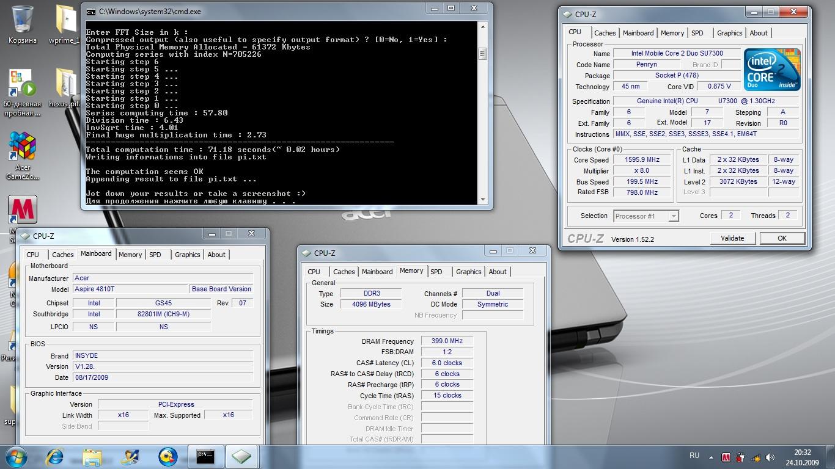
Task: Click the McAfee icon in the system tray
Action: [x=726, y=457]
